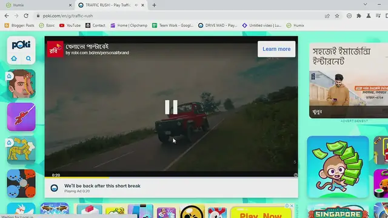The image size is (388, 218).
Task: Close the Humix tab
Action: click(70, 5)
